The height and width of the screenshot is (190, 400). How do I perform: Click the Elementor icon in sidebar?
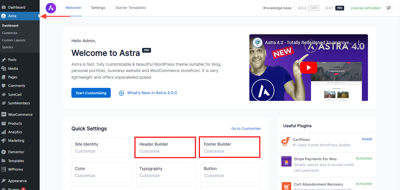point(3,152)
